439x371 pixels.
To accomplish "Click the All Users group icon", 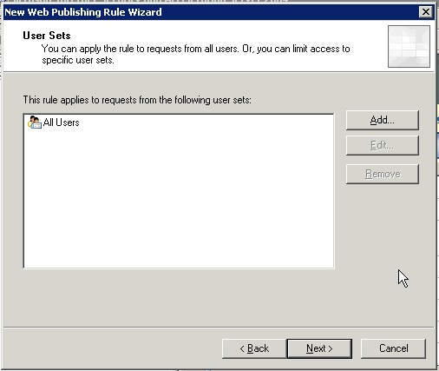I will 35,123.
